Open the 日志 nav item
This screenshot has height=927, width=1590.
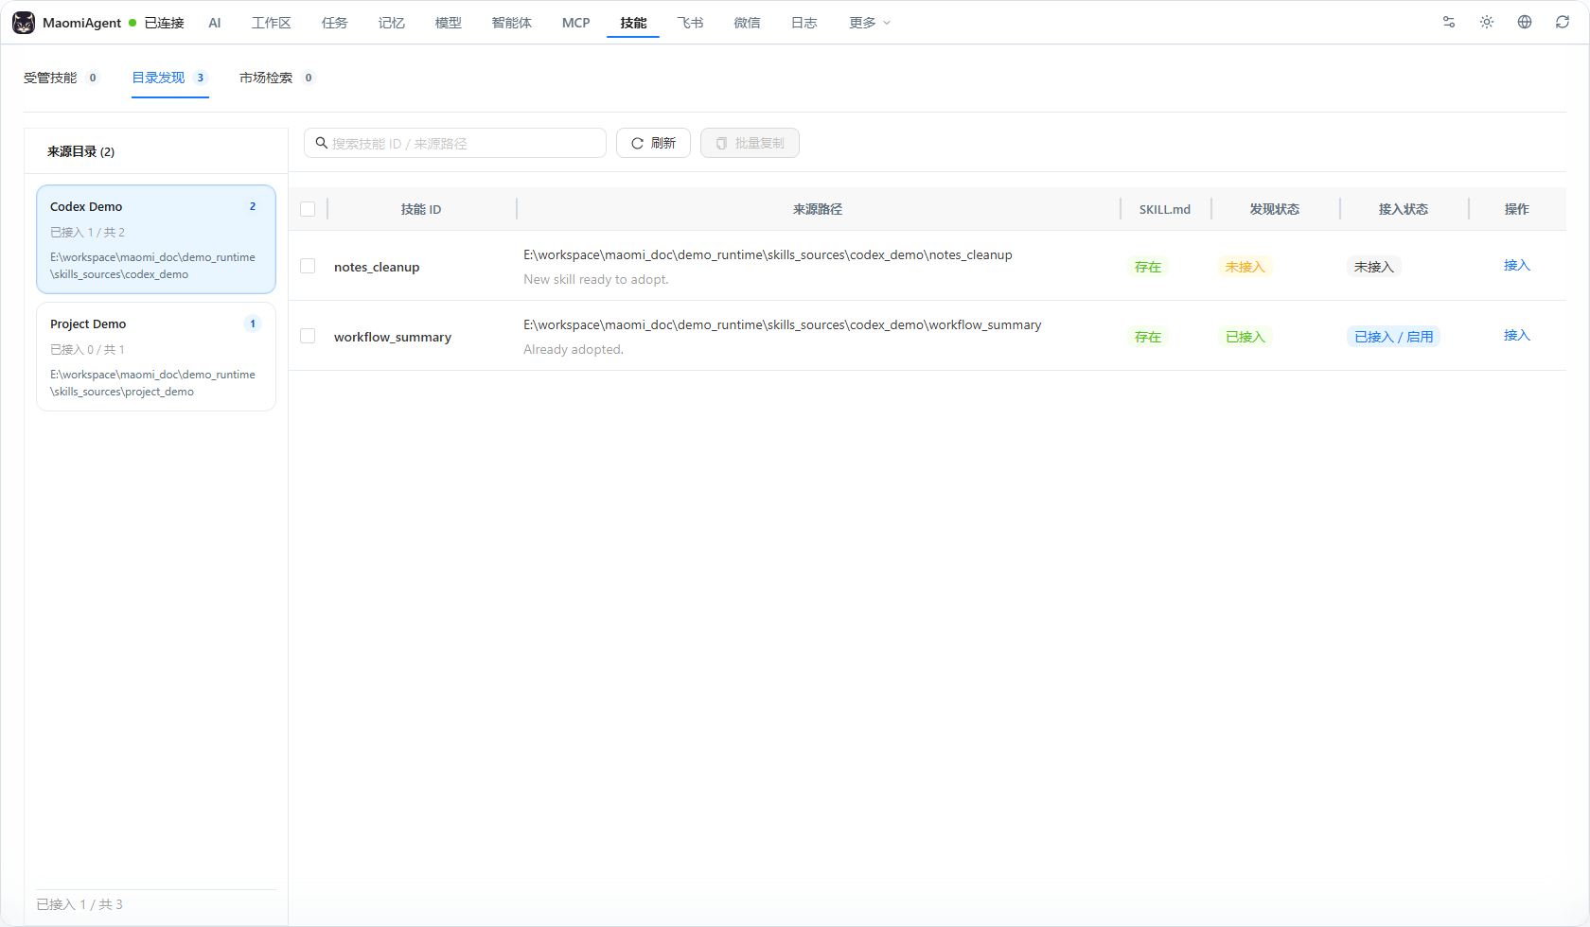(x=804, y=23)
